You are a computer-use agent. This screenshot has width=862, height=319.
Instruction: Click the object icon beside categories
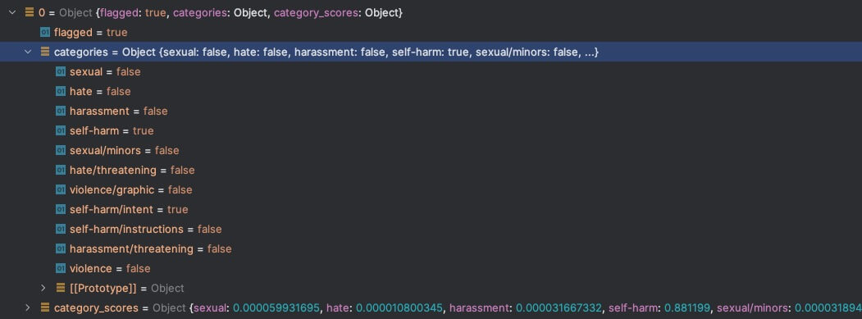click(45, 52)
